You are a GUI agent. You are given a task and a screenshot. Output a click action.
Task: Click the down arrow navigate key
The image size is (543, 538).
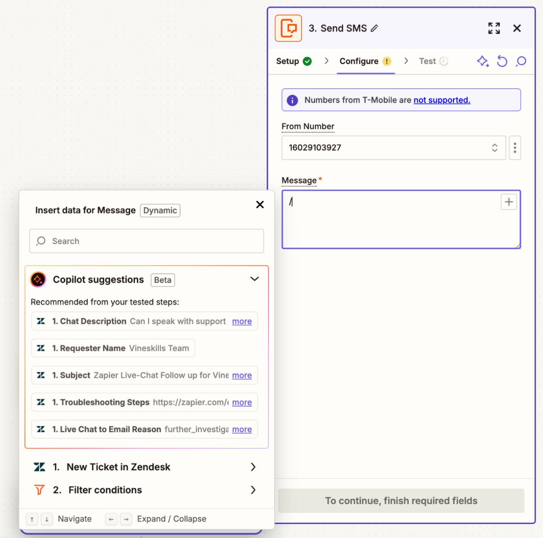point(47,519)
